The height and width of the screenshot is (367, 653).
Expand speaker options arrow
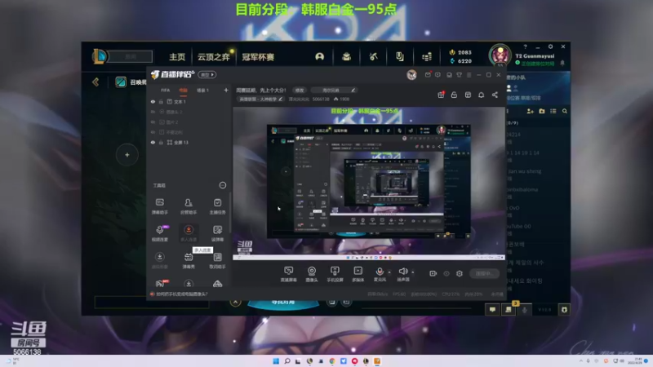[x=413, y=272]
